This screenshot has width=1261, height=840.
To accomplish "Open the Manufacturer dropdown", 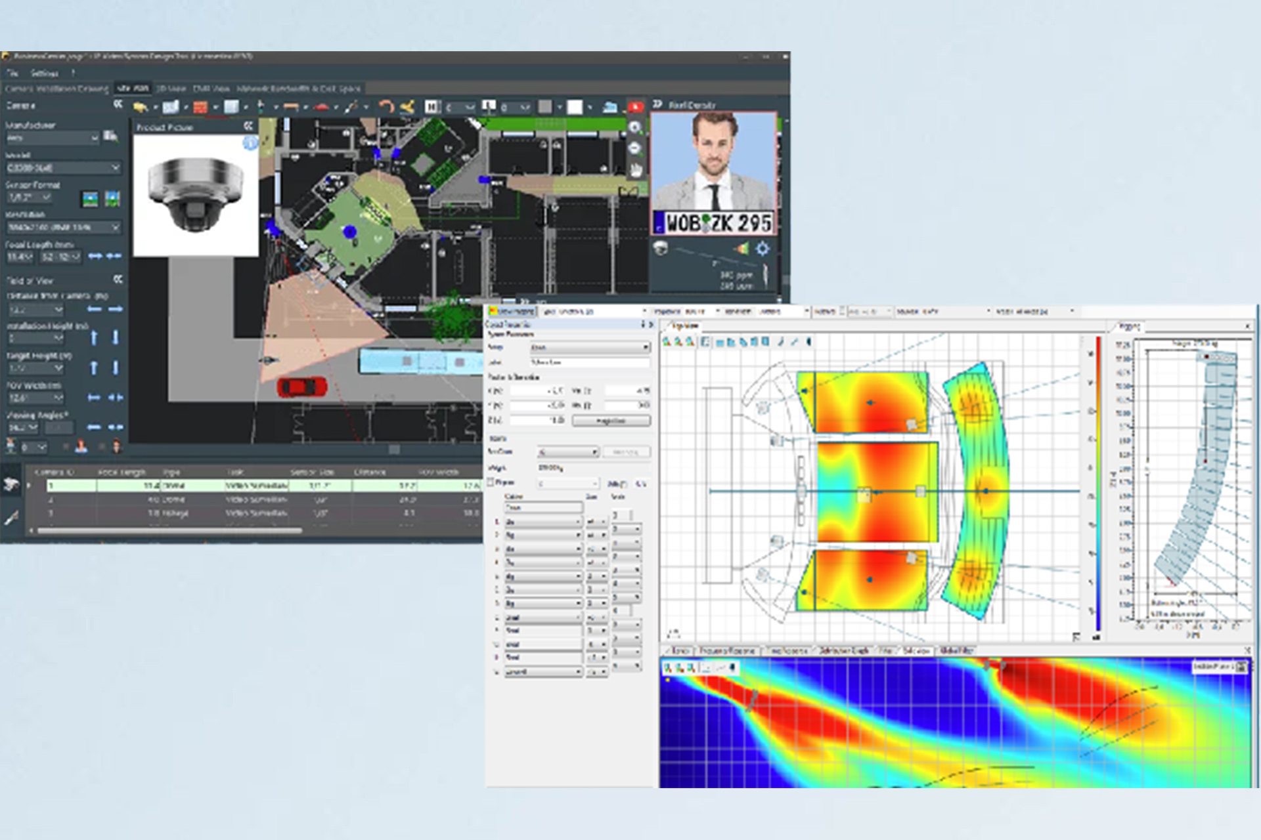I will [x=94, y=138].
